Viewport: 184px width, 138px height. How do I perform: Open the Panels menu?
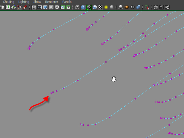[x=67, y=2]
